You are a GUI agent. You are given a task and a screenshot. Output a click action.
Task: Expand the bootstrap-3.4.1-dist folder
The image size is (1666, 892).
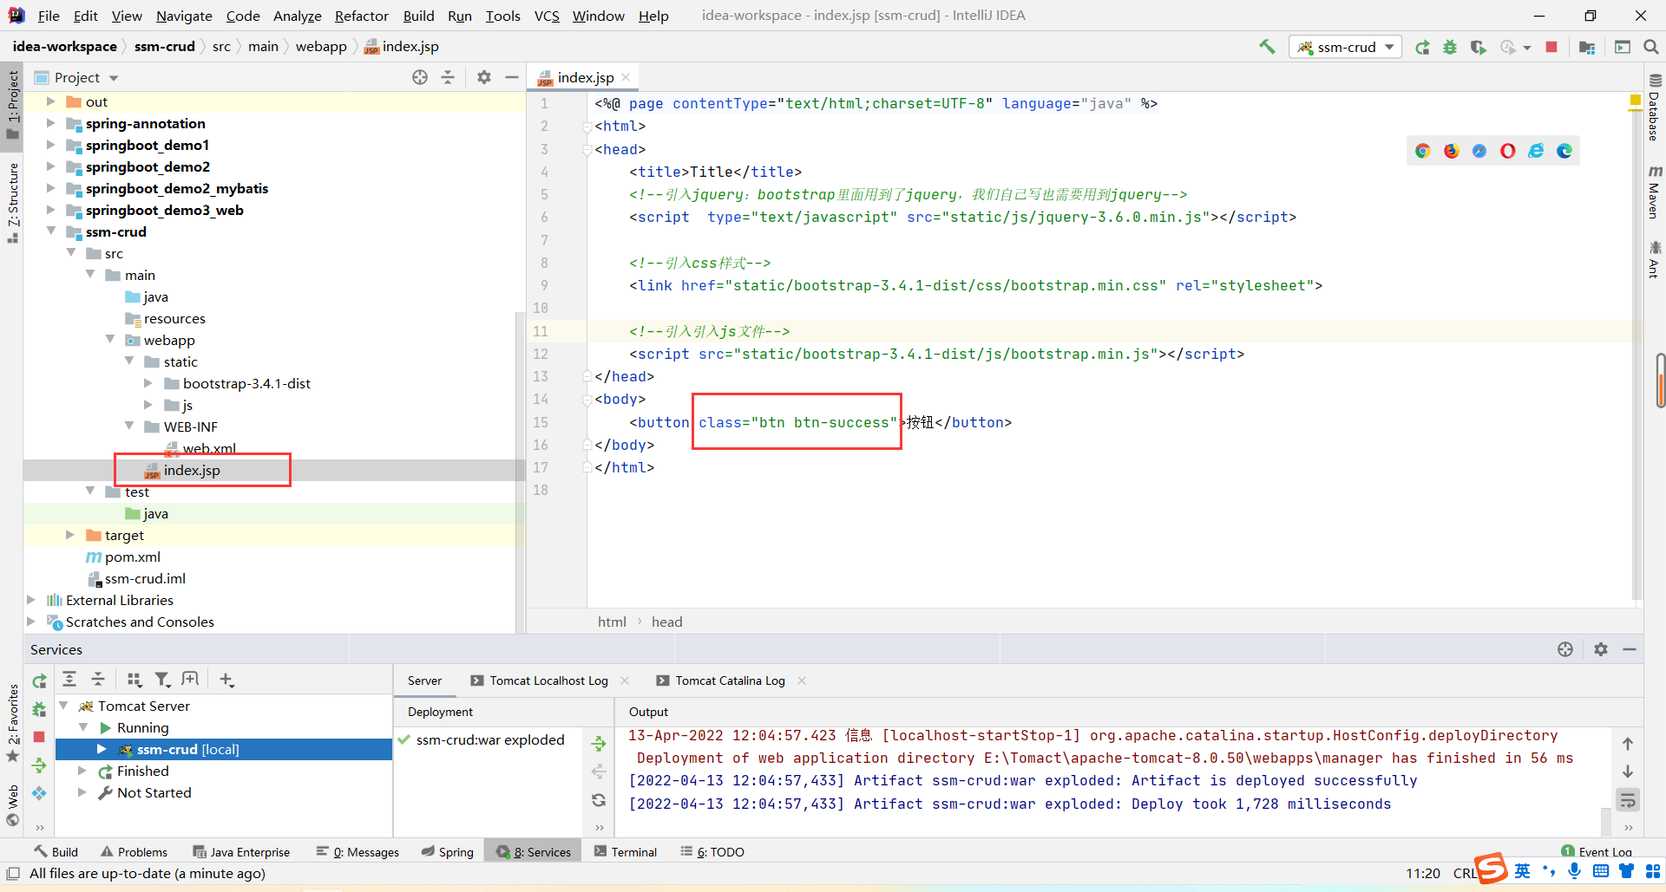(x=148, y=382)
